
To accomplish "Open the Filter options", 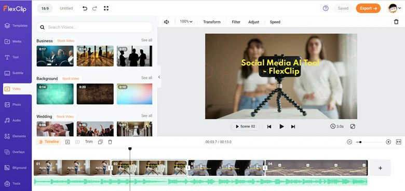I will tap(236, 22).
